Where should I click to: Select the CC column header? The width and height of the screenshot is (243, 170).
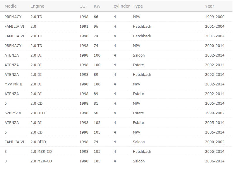point(82,6)
